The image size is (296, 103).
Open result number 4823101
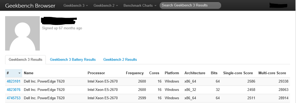point(14,81)
